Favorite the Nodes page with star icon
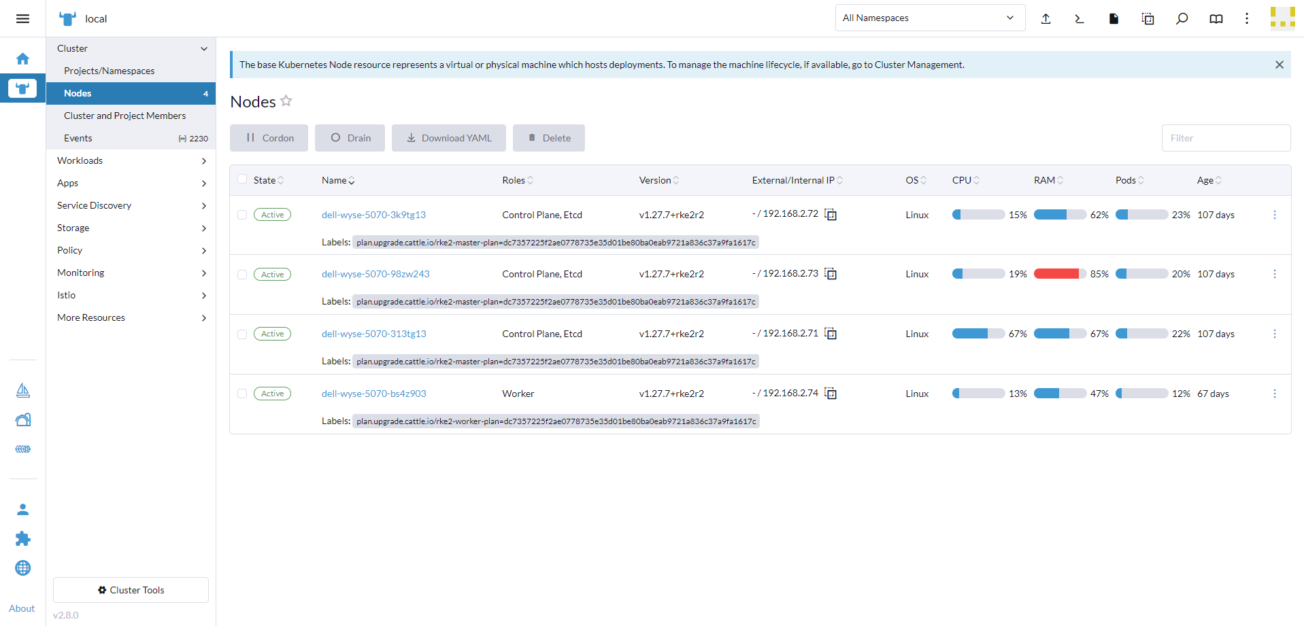Viewport: 1304px width, 626px height. (286, 101)
